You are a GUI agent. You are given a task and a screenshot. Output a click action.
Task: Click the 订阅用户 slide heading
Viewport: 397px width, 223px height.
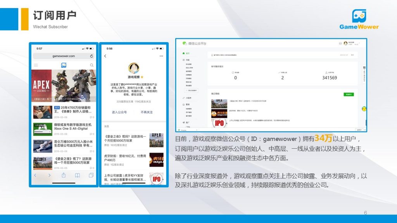(x=55, y=15)
